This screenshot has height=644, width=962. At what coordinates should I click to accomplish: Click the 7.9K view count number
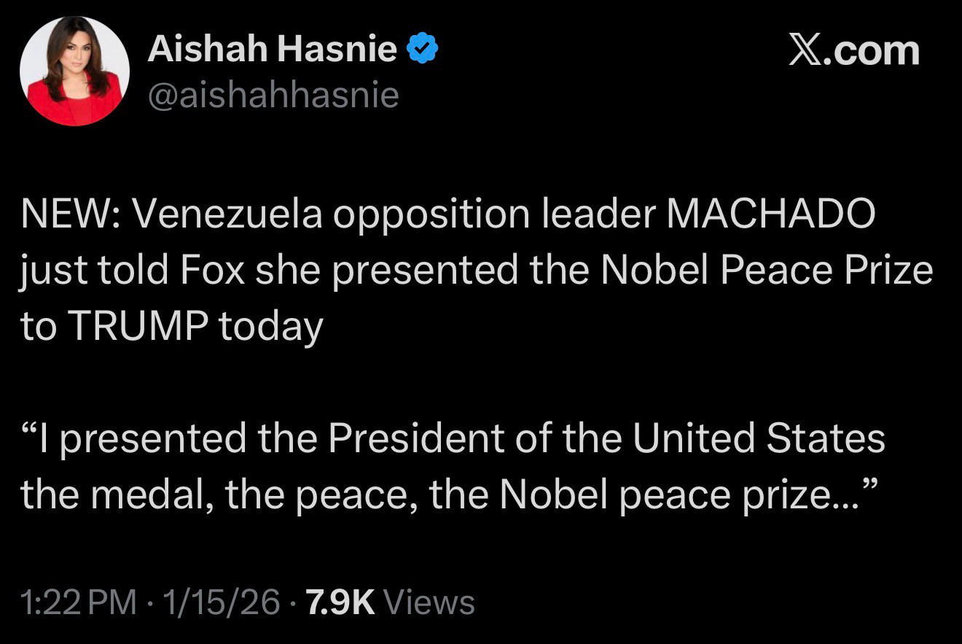(x=340, y=602)
